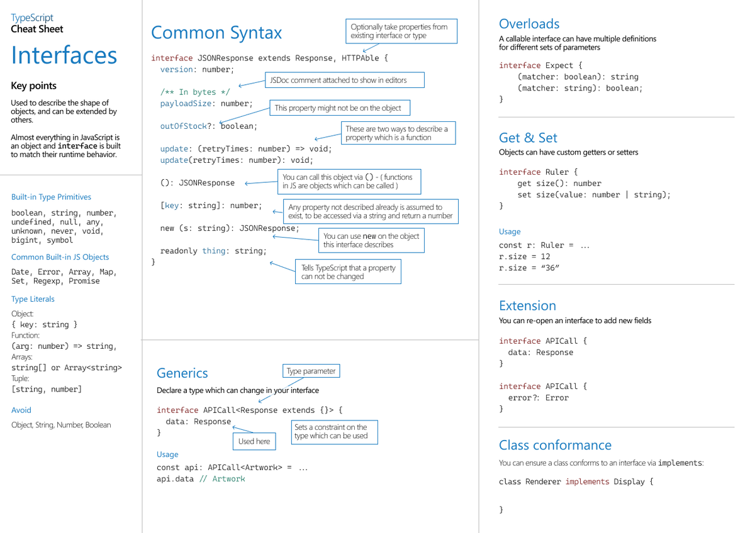
Task: Click 'Tells TypeScript that a property' note
Action: click(x=348, y=272)
